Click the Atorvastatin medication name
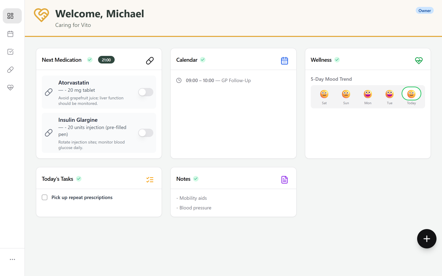 tap(74, 82)
